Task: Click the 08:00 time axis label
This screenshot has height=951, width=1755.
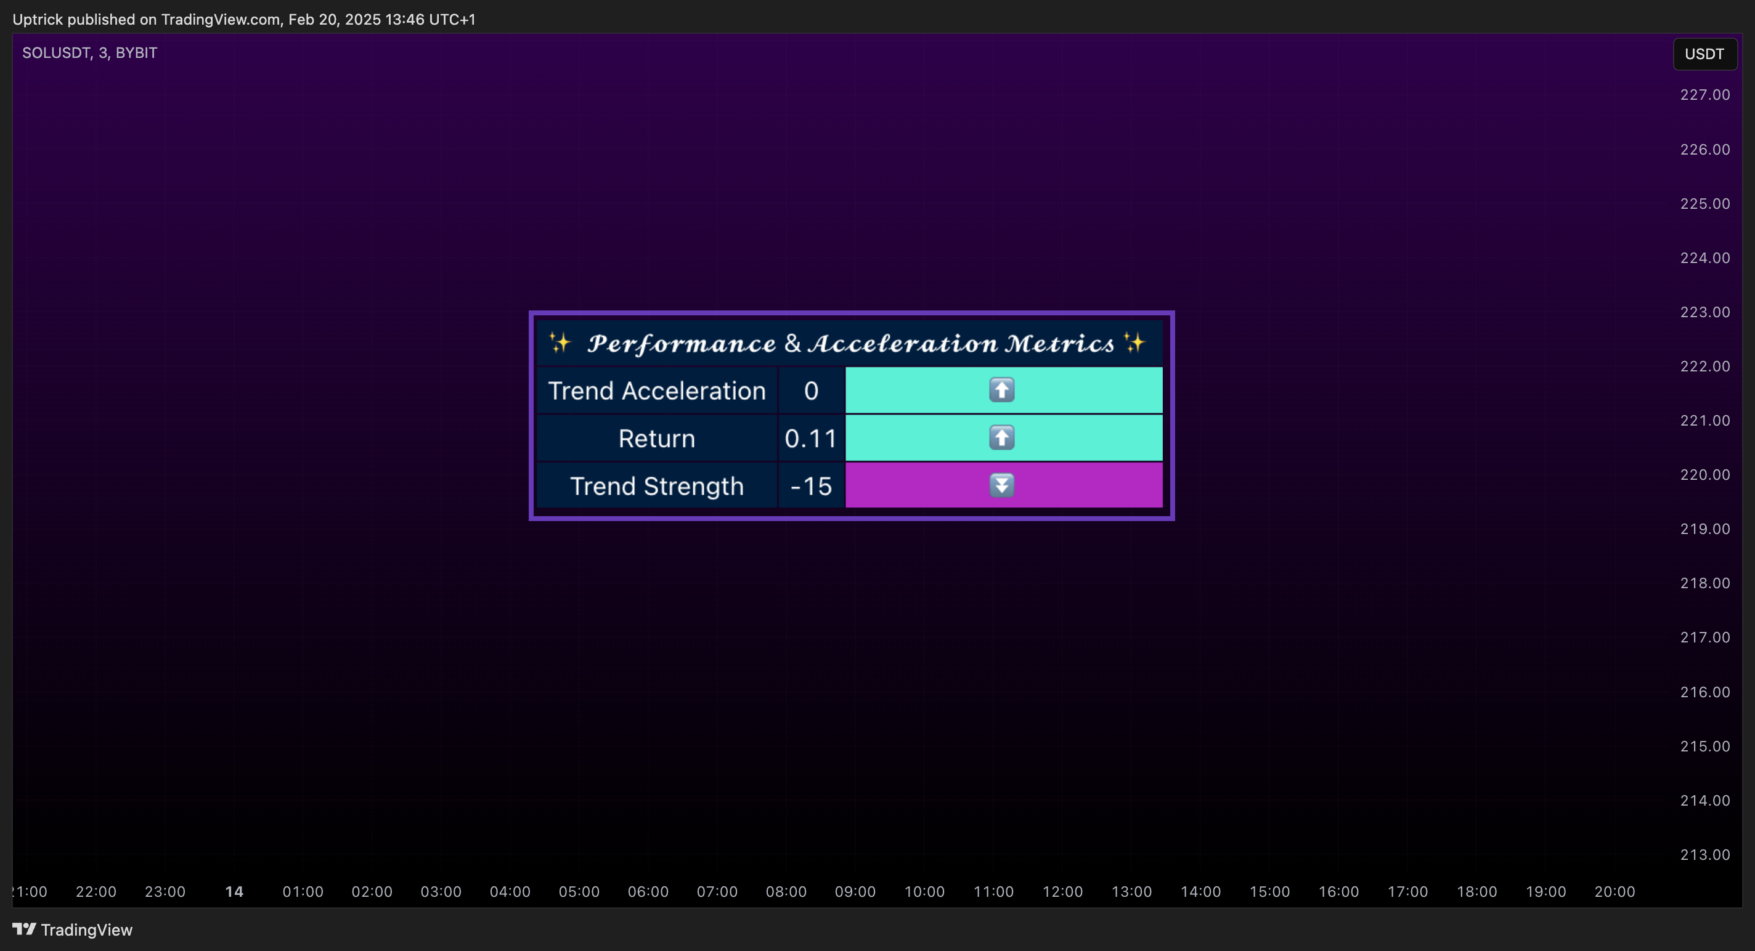Action: pyautogui.click(x=786, y=892)
